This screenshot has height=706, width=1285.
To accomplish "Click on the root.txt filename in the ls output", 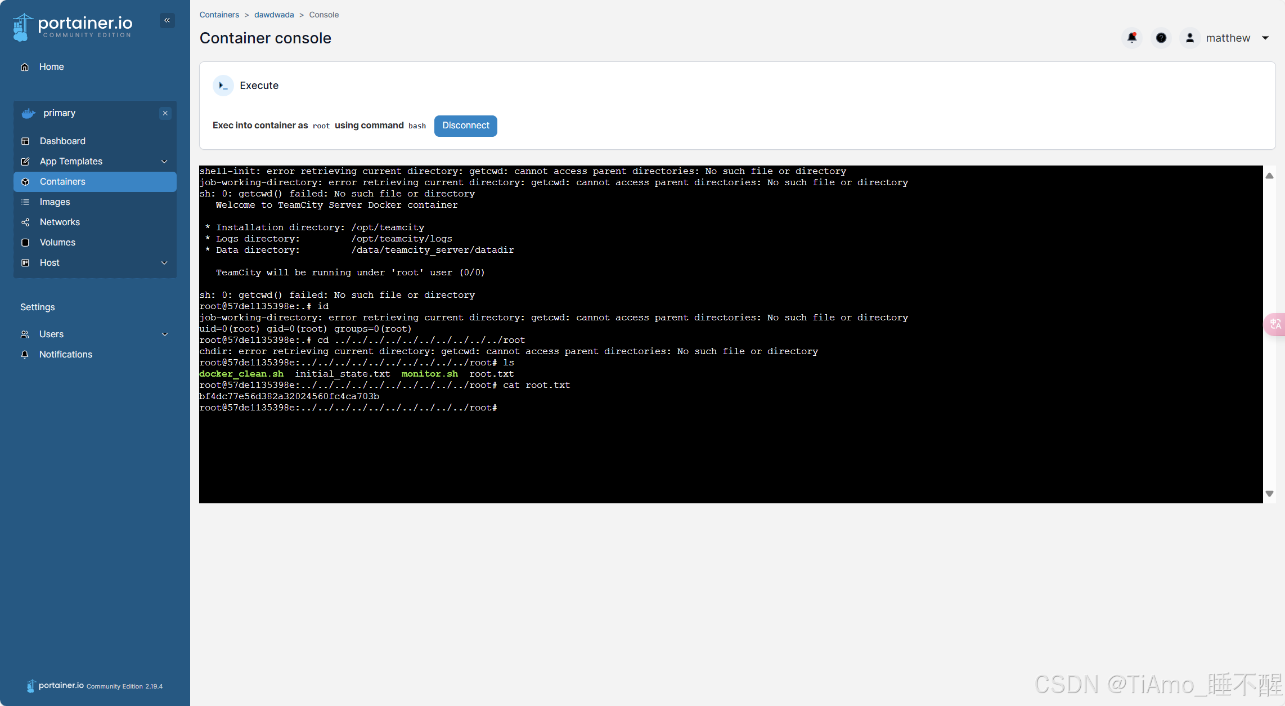I will click(x=492, y=374).
